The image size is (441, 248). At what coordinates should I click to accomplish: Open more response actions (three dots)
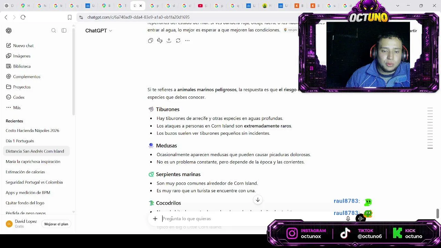pyautogui.click(x=187, y=41)
